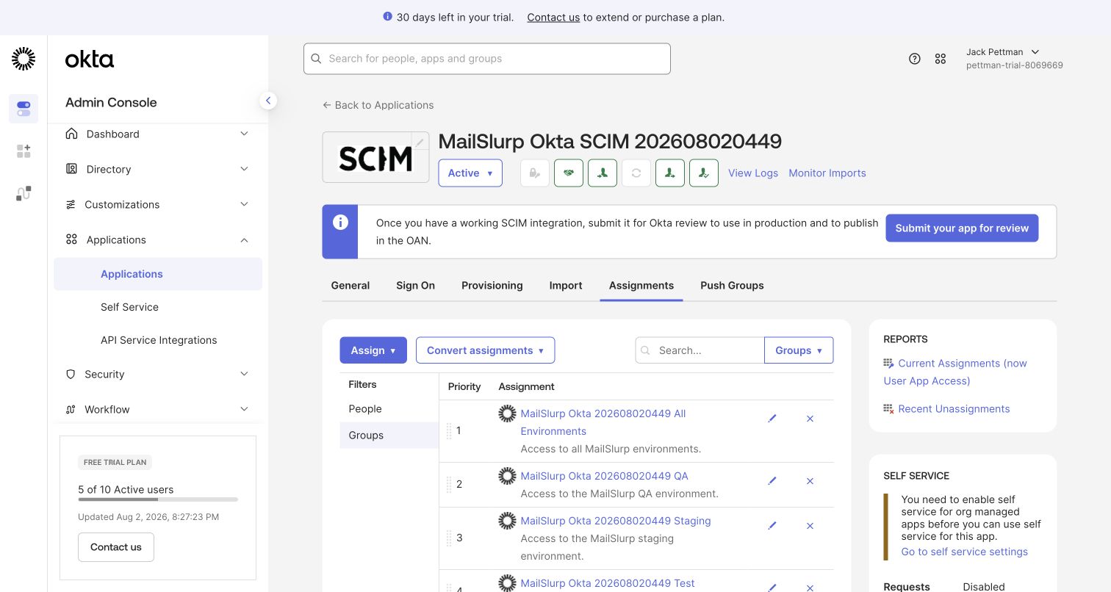Click the push user profile icon
Image resolution: width=1111 pixels, height=592 pixels.
tap(670, 173)
